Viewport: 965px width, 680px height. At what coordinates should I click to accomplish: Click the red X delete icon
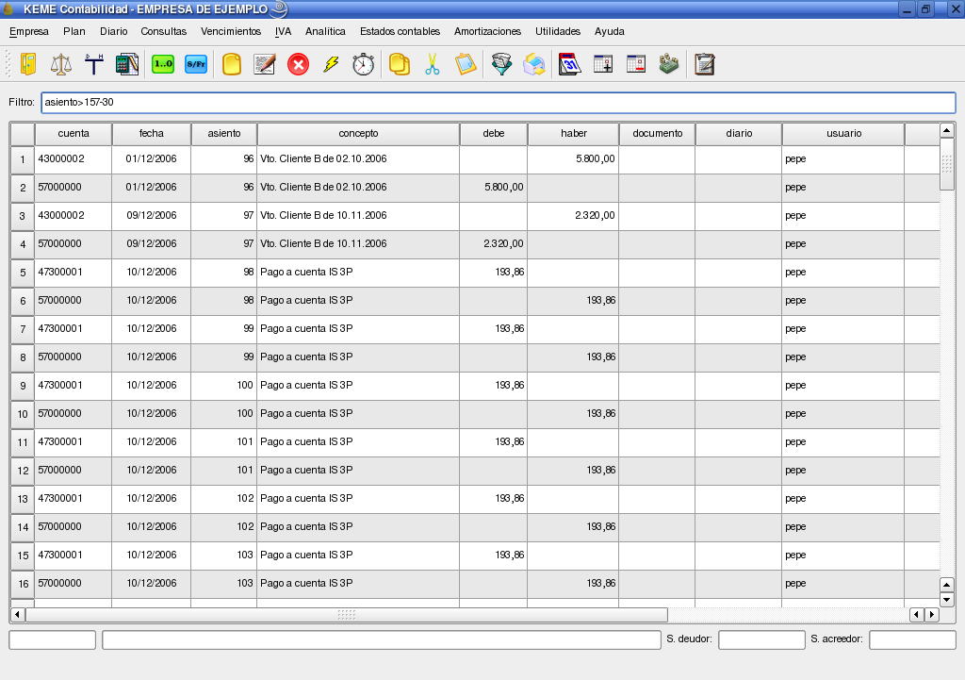point(298,64)
